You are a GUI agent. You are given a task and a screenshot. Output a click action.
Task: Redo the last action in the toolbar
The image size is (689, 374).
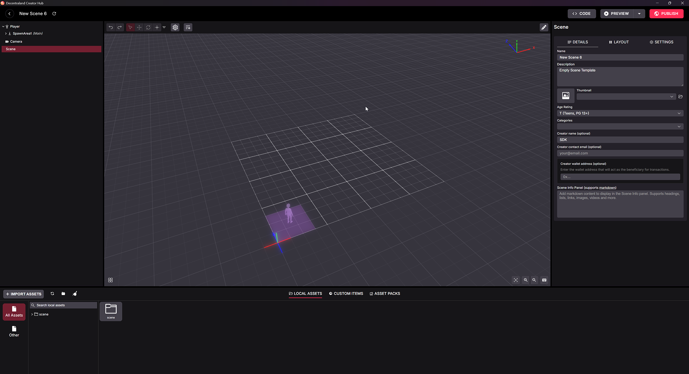(x=119, y=27)
